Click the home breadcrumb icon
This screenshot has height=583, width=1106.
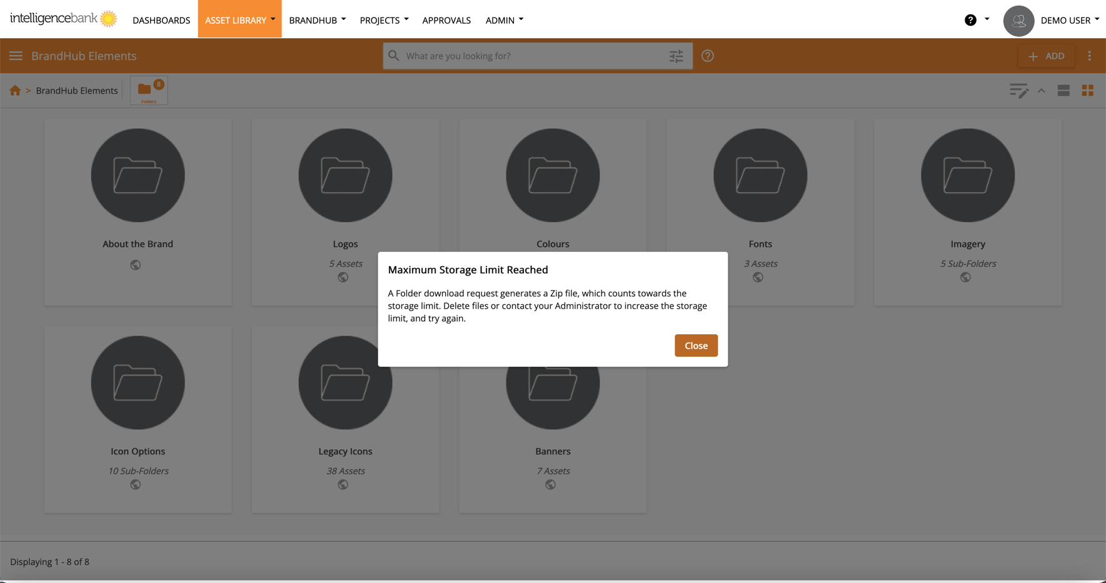[x=15, y=91]
